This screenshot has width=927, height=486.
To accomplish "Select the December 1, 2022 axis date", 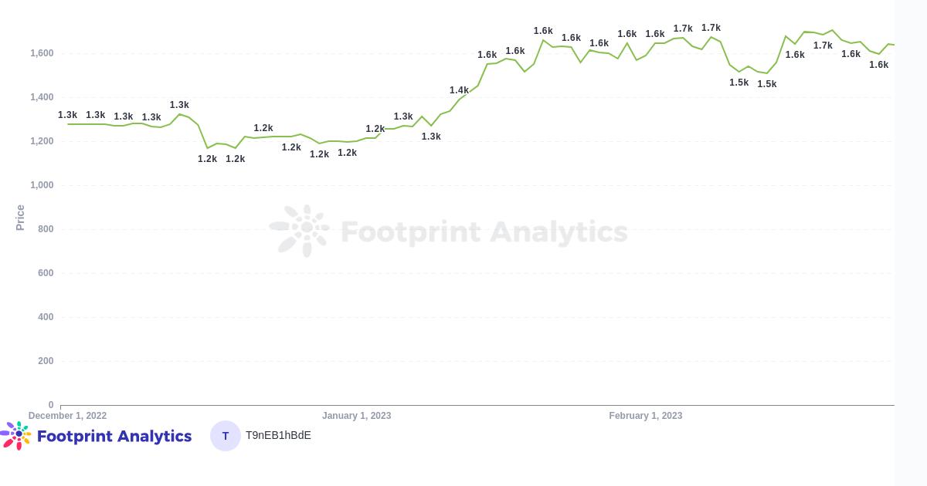I will click(x=68, y=416).
